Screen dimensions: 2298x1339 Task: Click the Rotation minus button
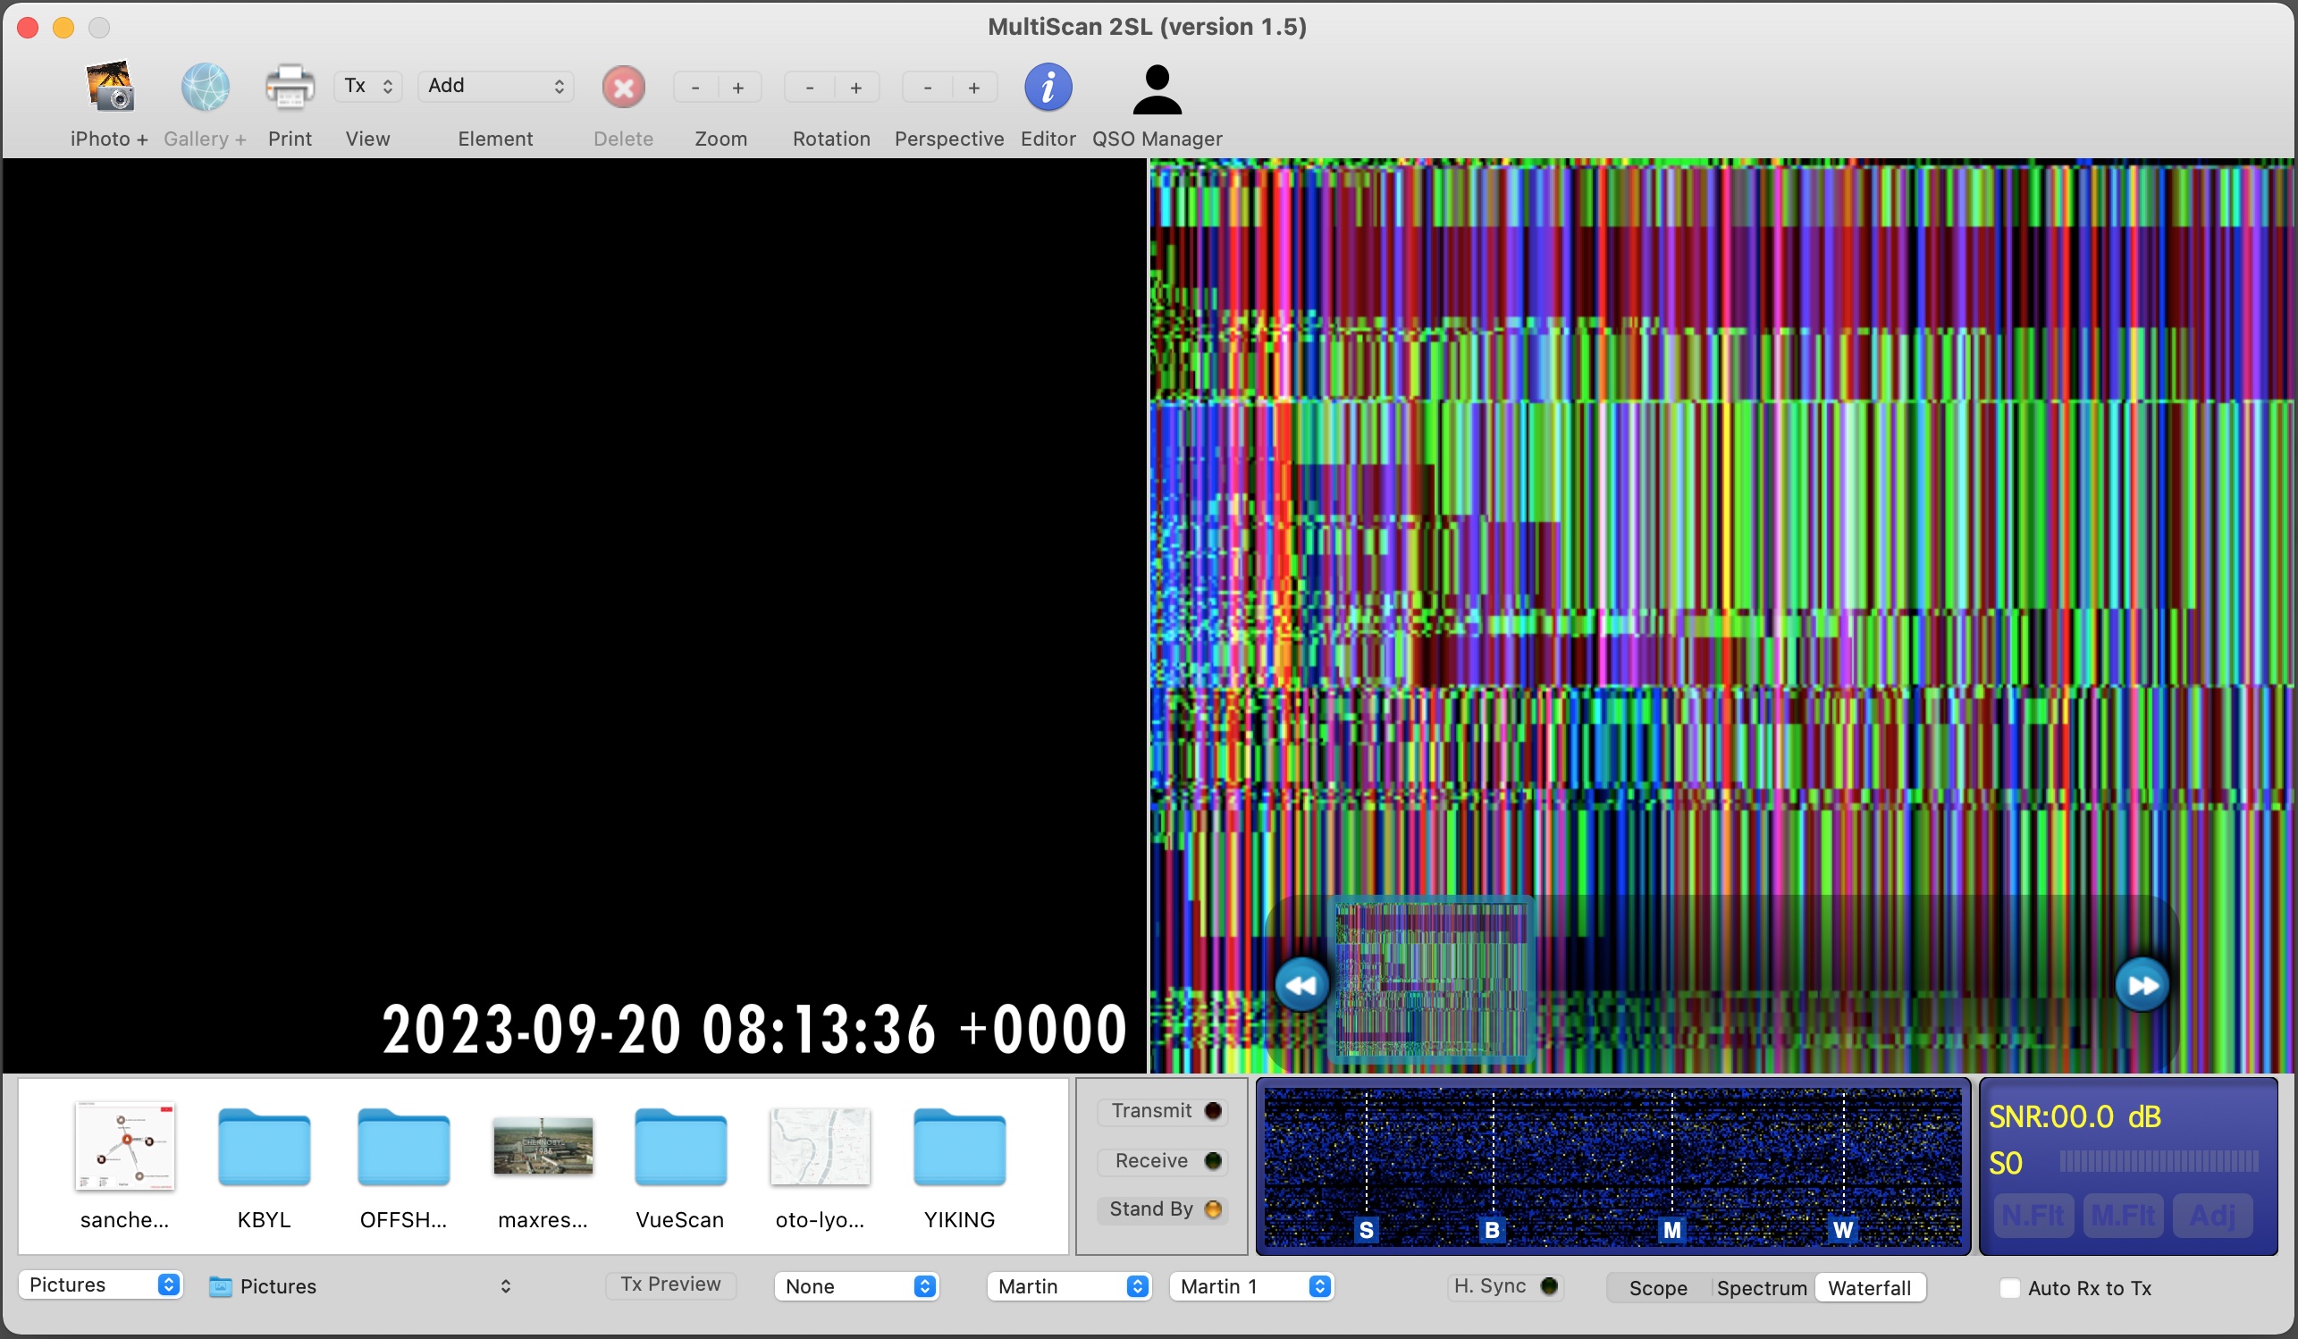click(809, 88)
